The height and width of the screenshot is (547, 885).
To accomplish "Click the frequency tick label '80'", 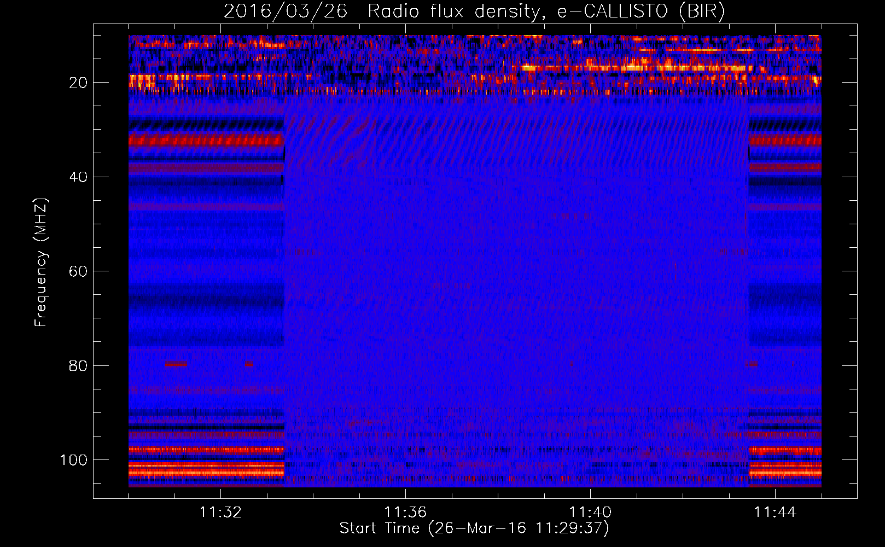I will tap(78, 365).
